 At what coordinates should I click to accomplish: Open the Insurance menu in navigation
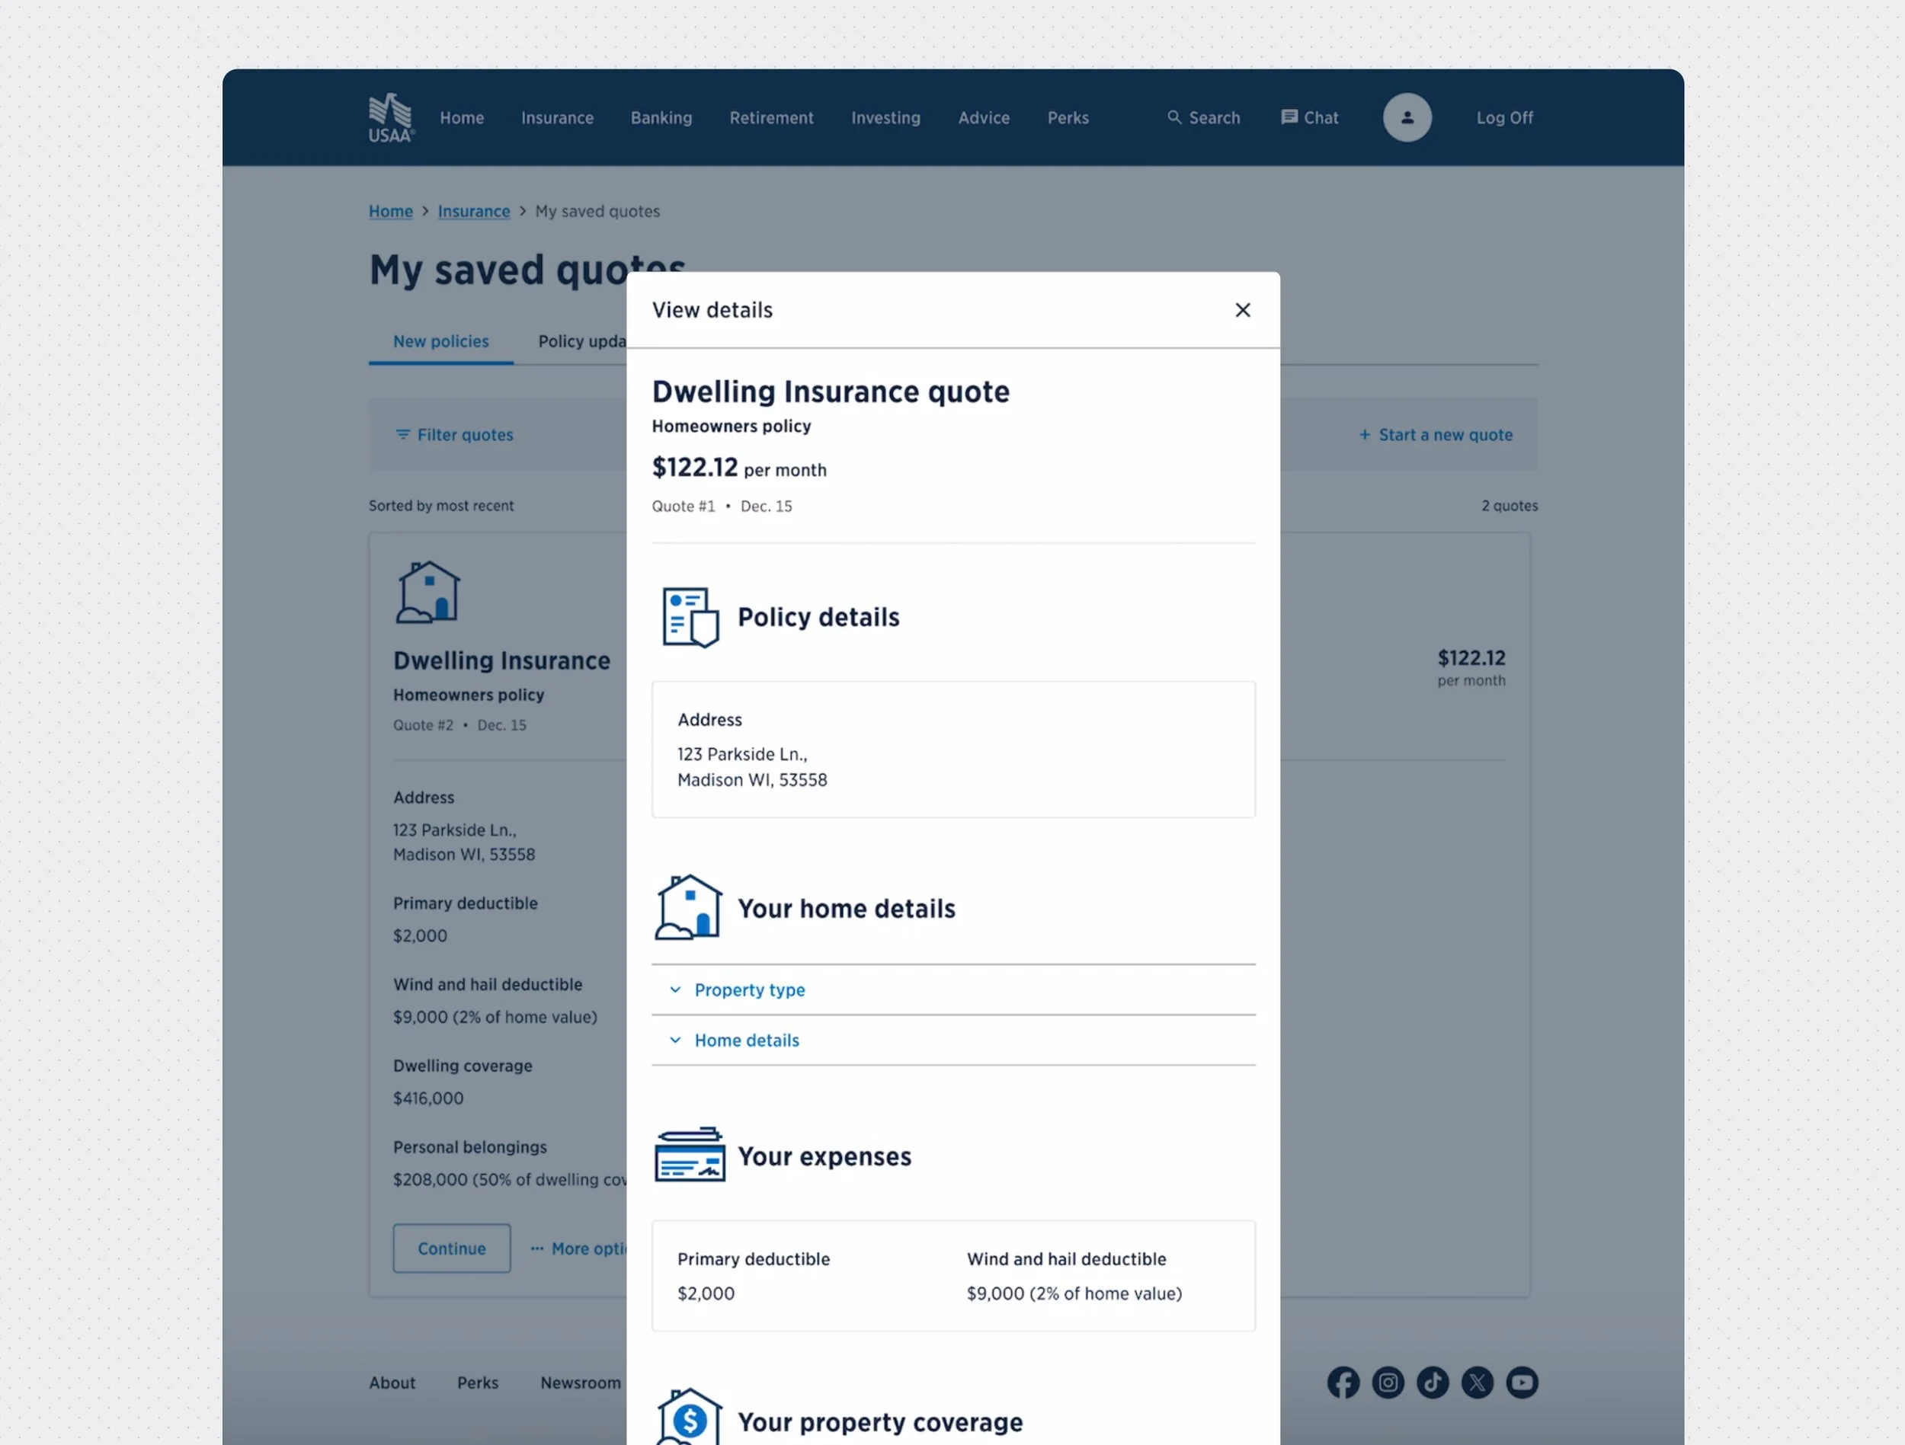click(x=557, y=118)
